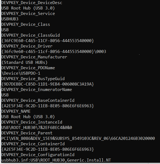160x164 pixels.
Task: Click the 9D7DEBBC bus type GUID
Action: [48, 84]
